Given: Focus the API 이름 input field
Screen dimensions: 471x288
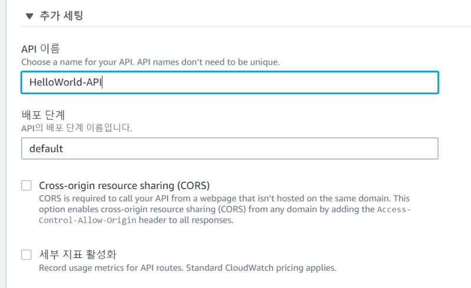Looking at the screenshot, I should tap(230, 82).
